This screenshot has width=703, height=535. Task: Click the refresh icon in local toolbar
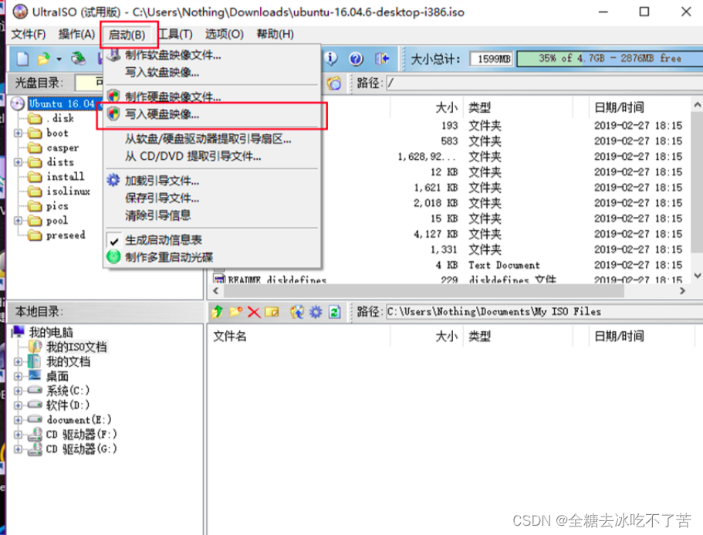[334, 312]
